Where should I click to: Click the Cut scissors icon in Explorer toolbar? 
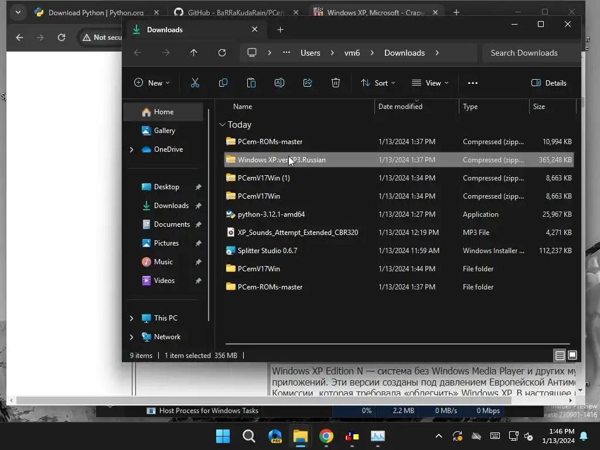click(x=195, y=83)
